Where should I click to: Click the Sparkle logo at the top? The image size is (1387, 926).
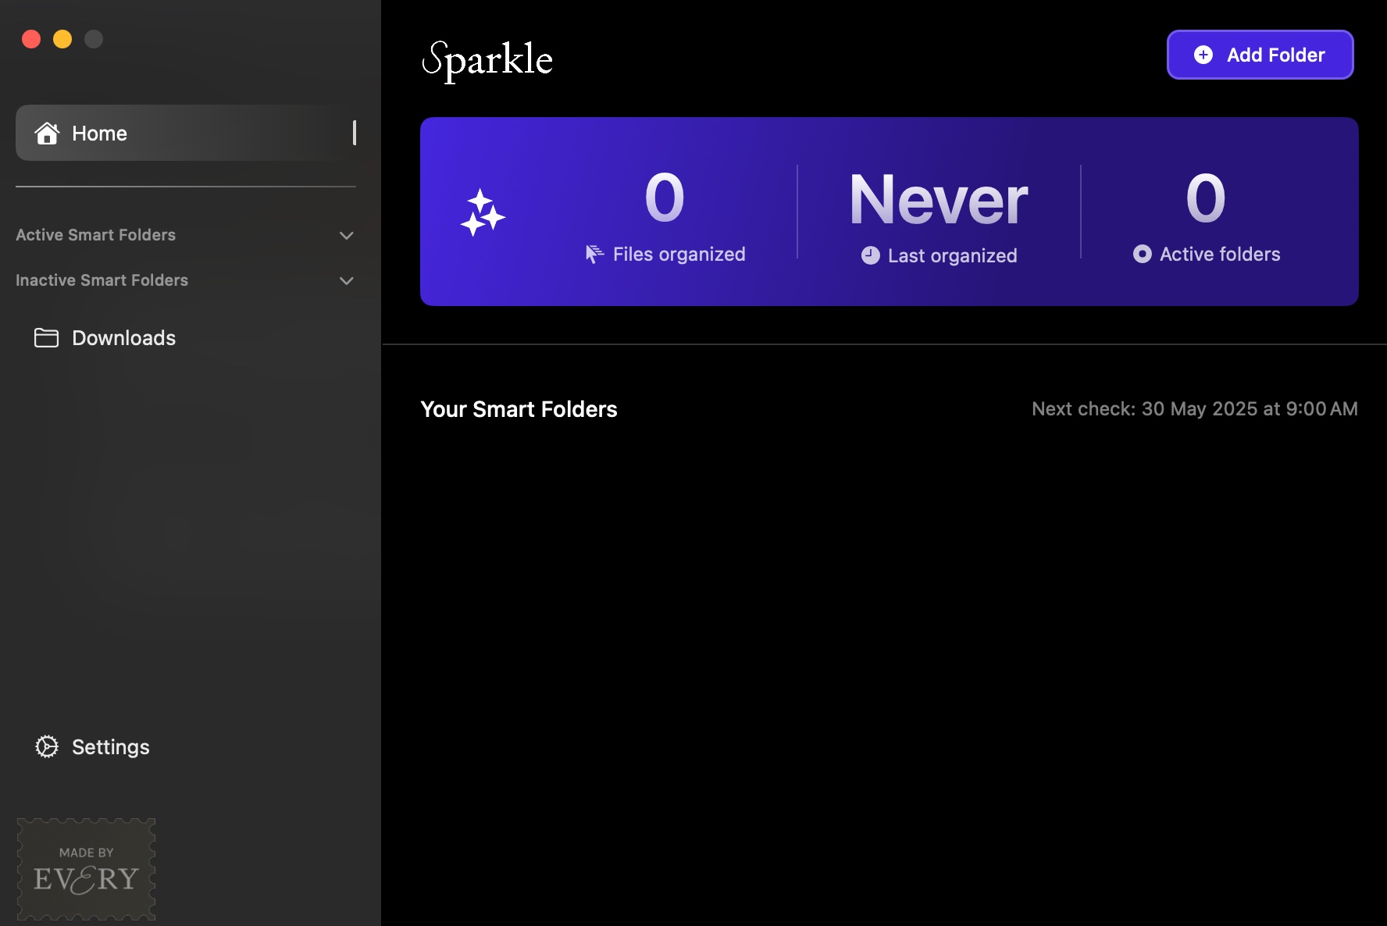click(x=487, y=61)
